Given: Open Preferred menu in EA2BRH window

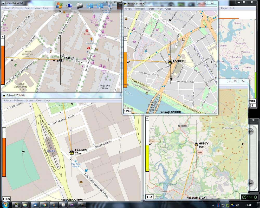Looking at the screenshot, I should click(140, 9).
